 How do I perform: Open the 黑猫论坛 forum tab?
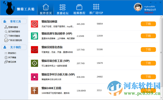click(62, 9)
